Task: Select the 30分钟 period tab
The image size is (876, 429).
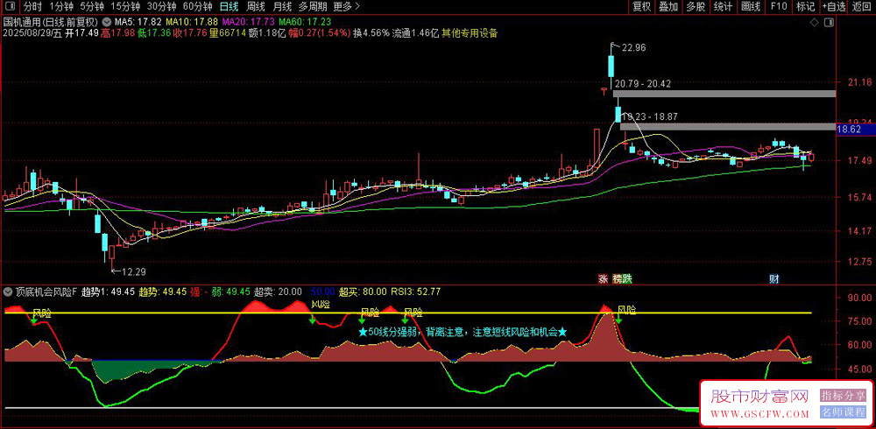Action: coord(161,7)
